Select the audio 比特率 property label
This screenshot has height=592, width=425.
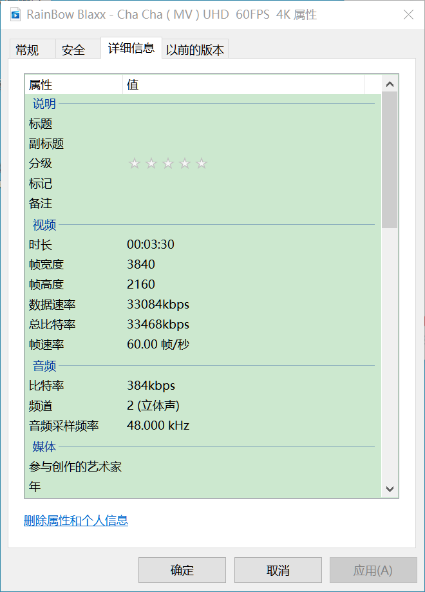click(46, 385)
